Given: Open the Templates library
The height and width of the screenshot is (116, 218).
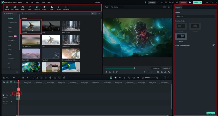Looking at the screenshot, I should [x=66, y=8].
